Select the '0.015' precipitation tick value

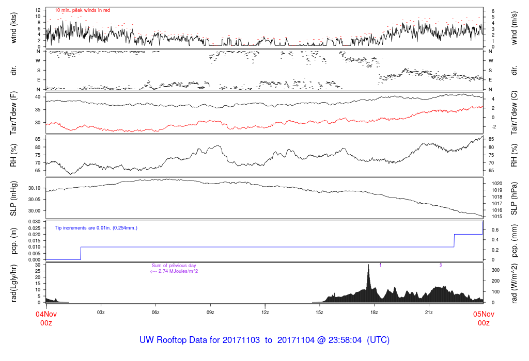pos(35,241)
